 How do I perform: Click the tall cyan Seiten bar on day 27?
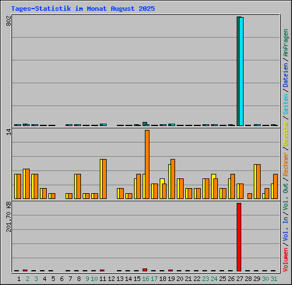[241, 71]
